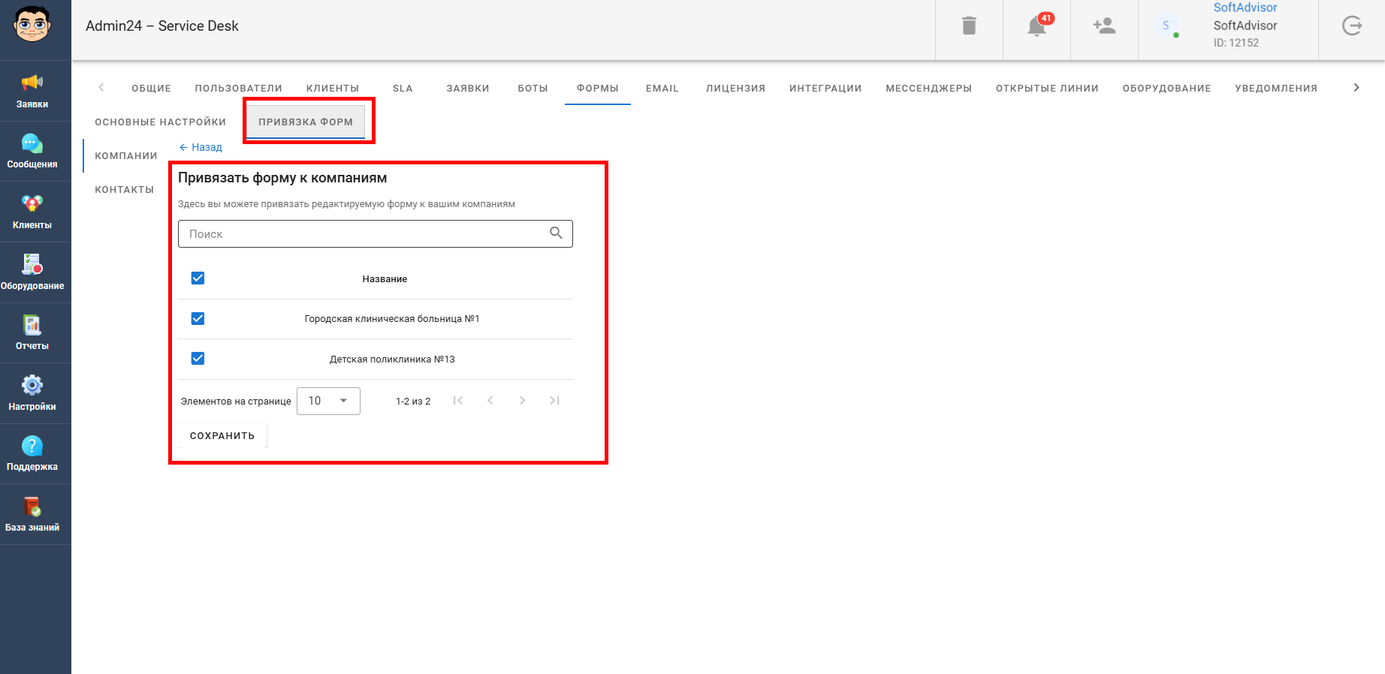Go back via the Назад link

(x=201, y=147)
